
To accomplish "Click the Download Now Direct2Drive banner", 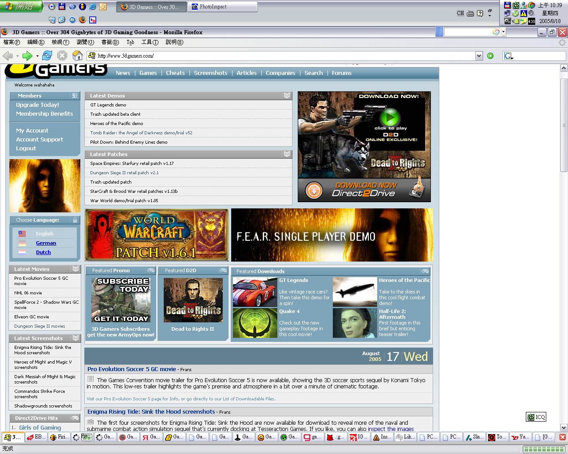I will click(x=364, y=190).
